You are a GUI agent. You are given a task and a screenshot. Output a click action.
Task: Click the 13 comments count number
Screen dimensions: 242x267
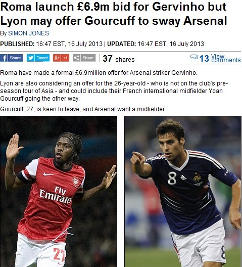[x=204, y=59]
